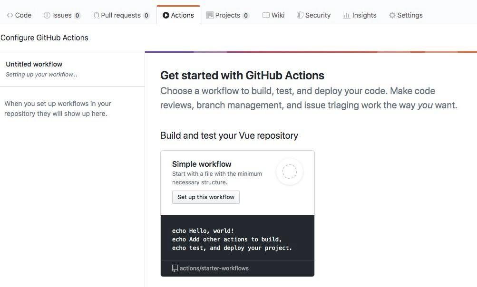Image resolution: width=477 pixels, height=287 pixels.
Task: Open the actions/starter-workflows link
Action: pos(214,268)
